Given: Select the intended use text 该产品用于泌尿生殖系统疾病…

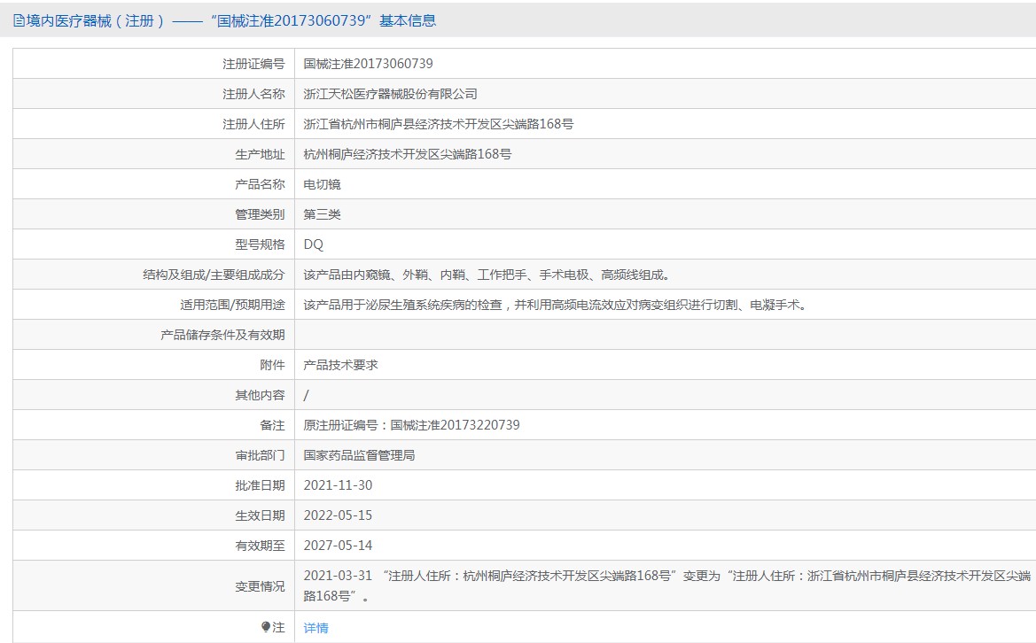Looking at the screenshot, I should point(557,305).
